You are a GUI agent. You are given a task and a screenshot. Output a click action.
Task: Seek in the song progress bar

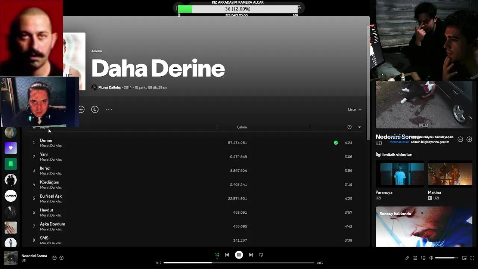tap(239, 263)
